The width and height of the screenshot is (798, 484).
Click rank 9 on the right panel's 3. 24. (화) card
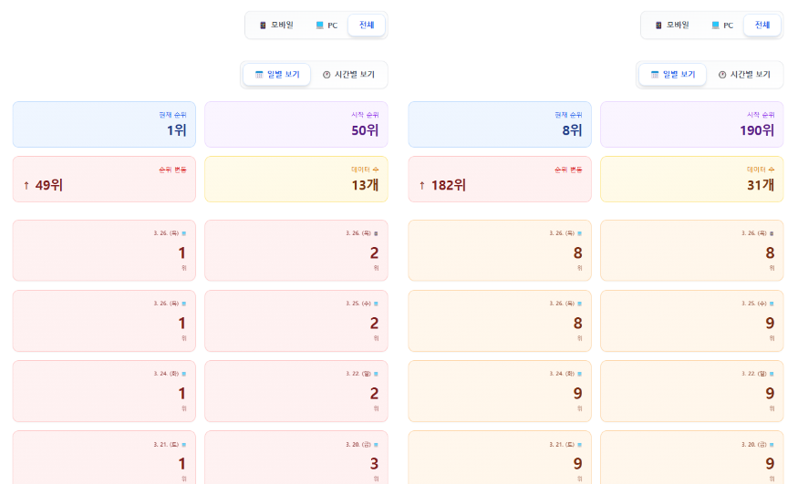(x=577, y=394)
